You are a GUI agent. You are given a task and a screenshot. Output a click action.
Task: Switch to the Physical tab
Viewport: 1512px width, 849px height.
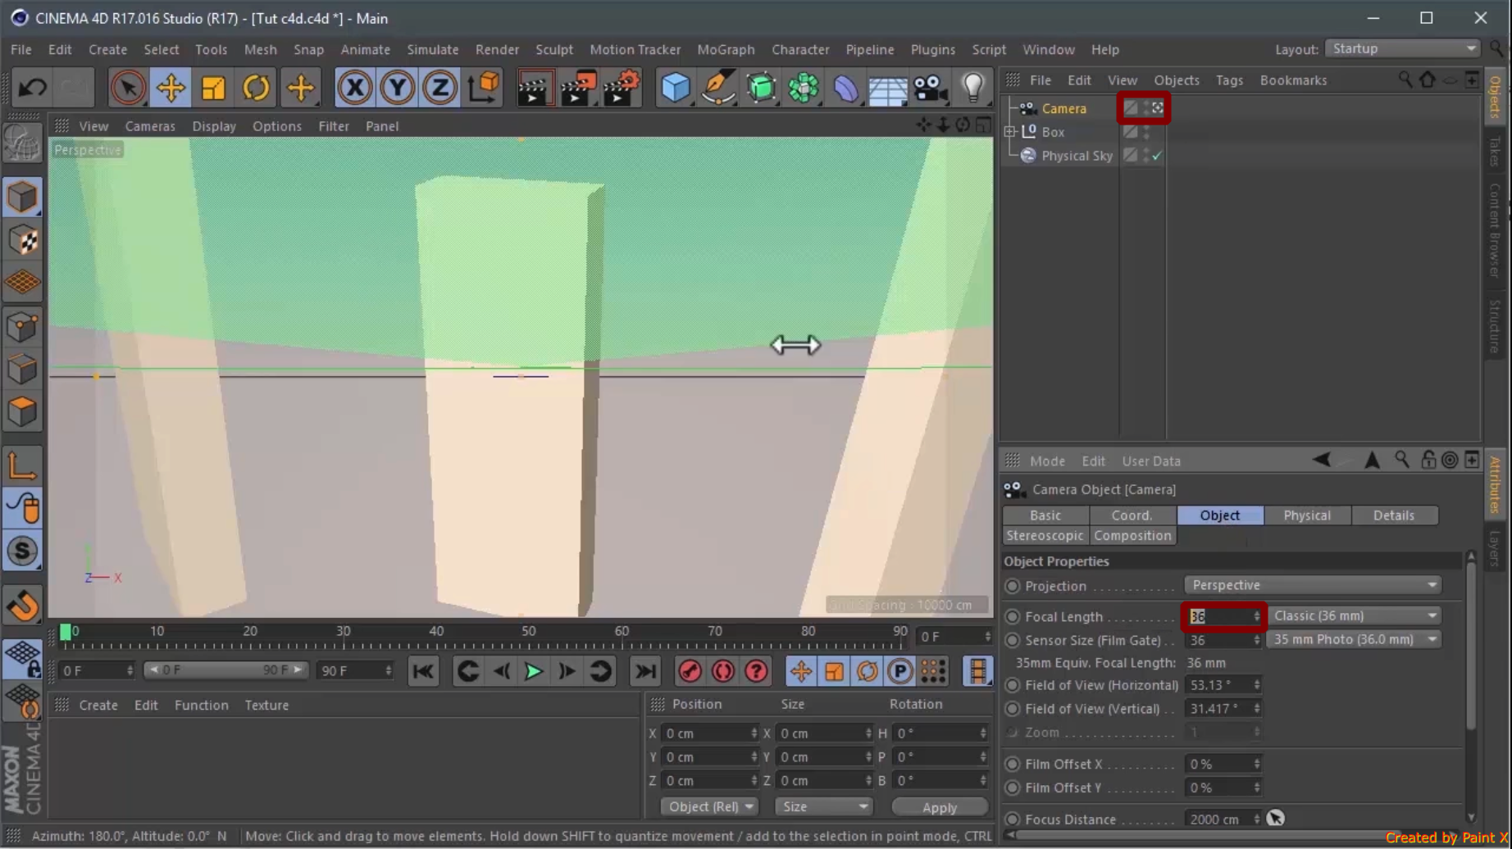point(1307,515)
